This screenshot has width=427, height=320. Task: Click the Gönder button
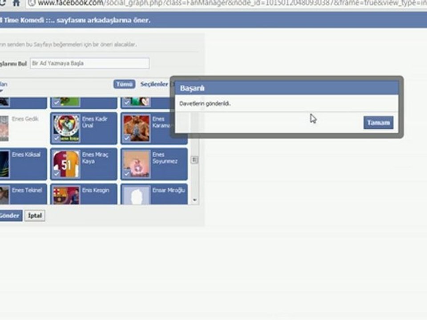click(x=11, y=216)
